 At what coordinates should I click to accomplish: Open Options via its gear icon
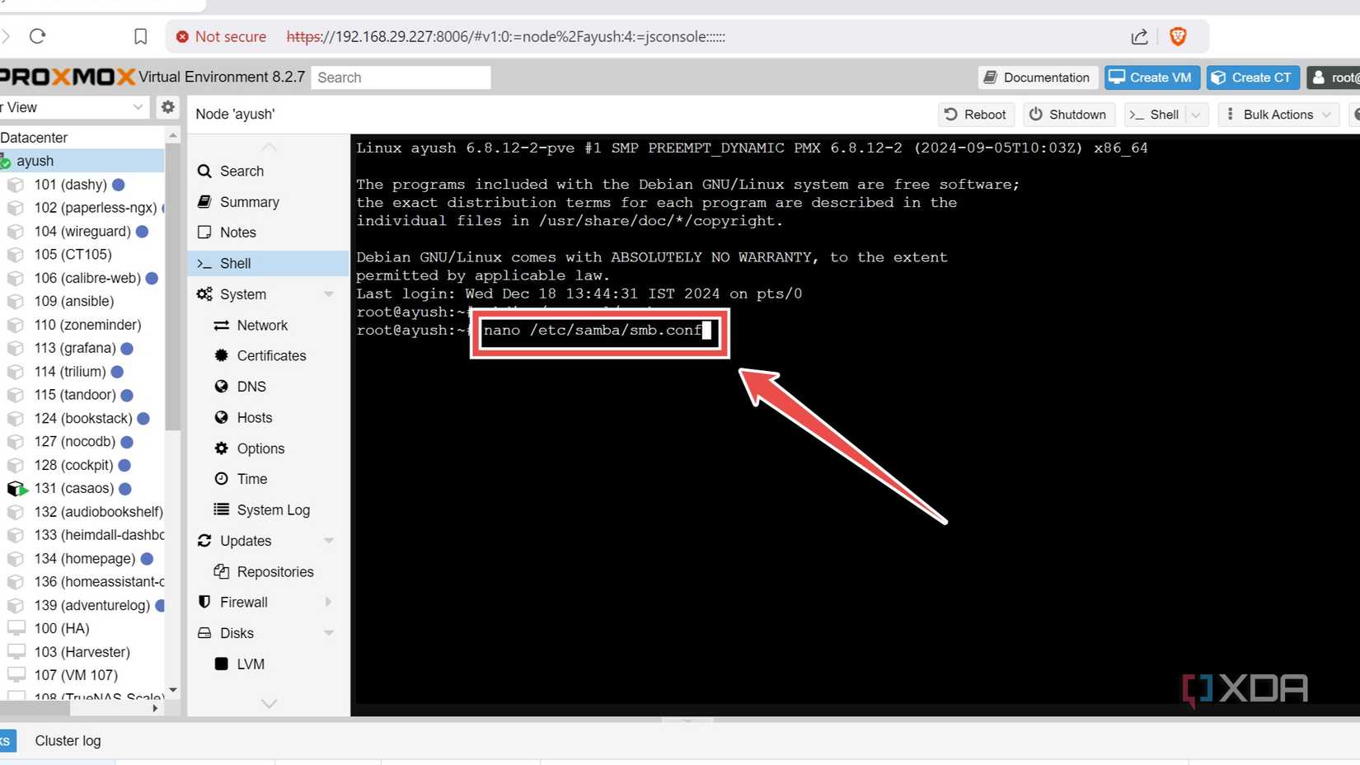pos(221,448)
